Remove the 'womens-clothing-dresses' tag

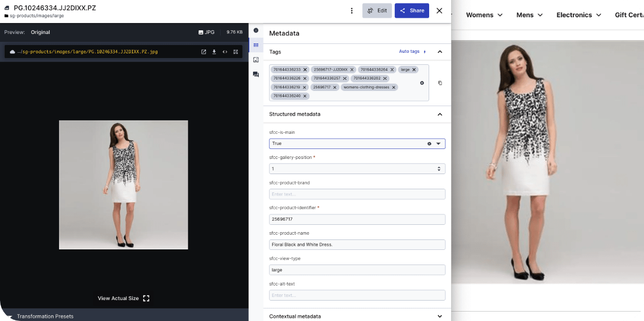pos(394,87)
